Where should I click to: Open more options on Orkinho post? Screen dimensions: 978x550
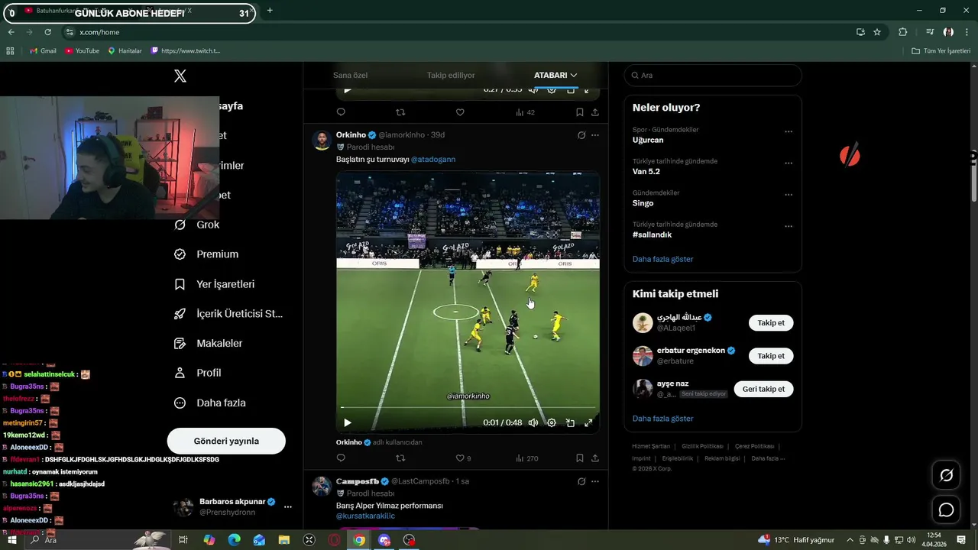coord(595,135)
